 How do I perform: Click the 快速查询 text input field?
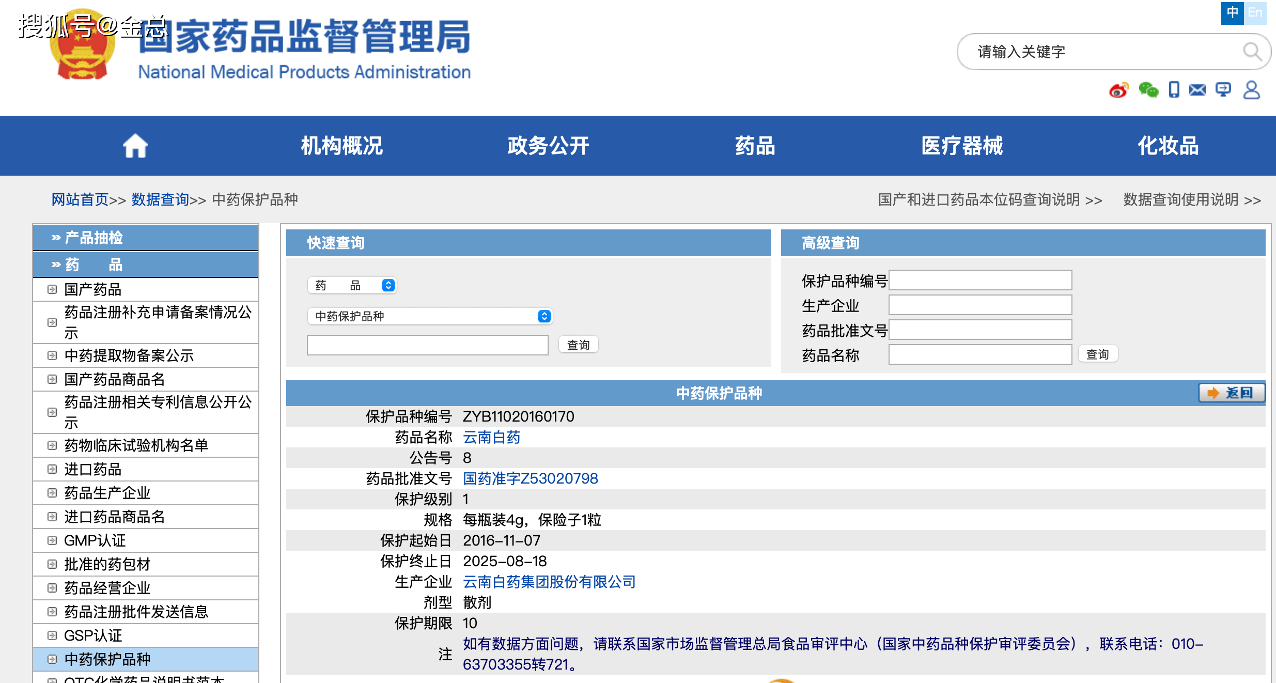click(427, 345)
